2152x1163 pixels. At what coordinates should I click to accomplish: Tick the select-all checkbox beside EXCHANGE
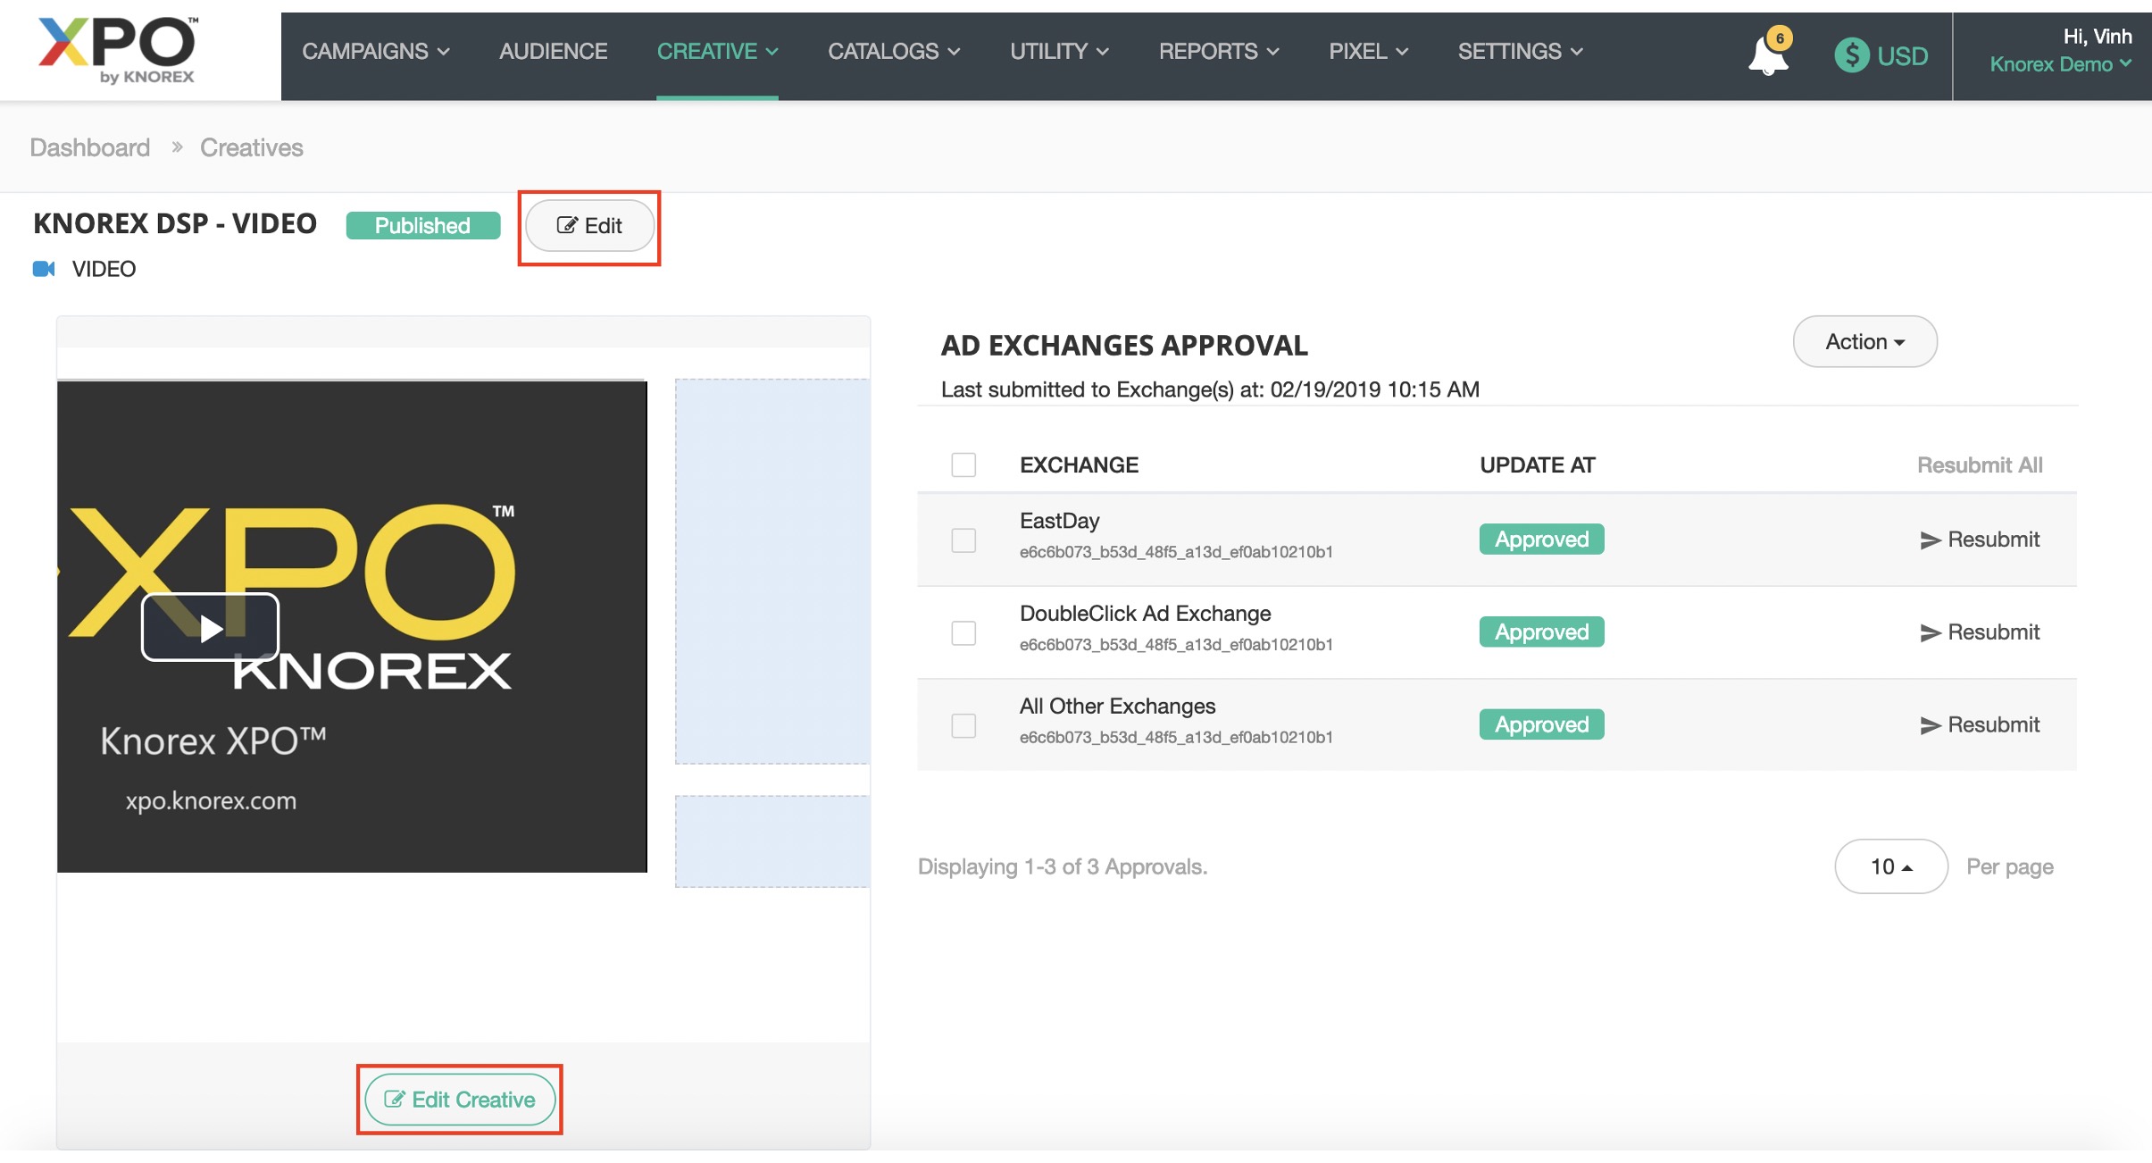coord(963,464)
